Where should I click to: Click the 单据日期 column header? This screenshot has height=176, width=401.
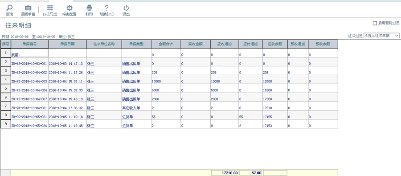click(x=68, y=44)
